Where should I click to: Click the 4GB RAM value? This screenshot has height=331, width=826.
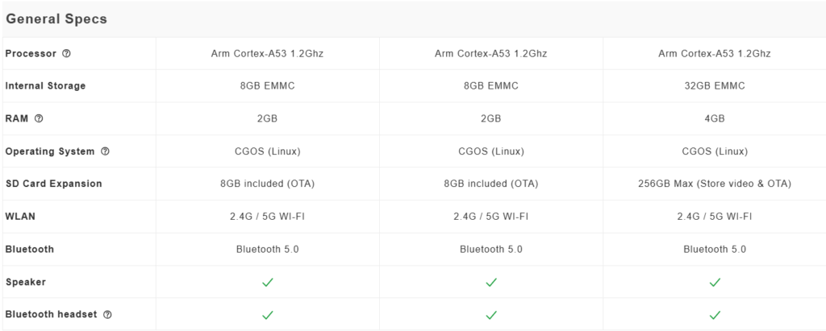715,118
